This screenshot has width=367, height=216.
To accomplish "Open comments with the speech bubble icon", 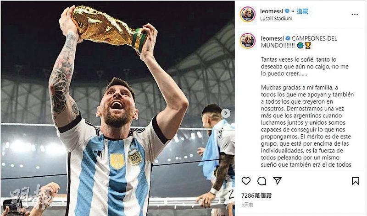I will tap(262, 181).
